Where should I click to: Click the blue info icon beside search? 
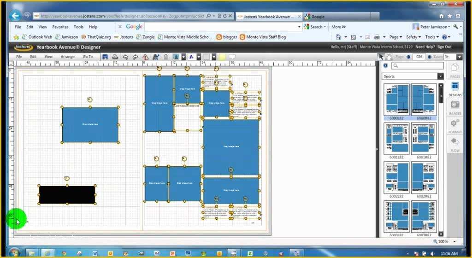(x=386, y=65)
